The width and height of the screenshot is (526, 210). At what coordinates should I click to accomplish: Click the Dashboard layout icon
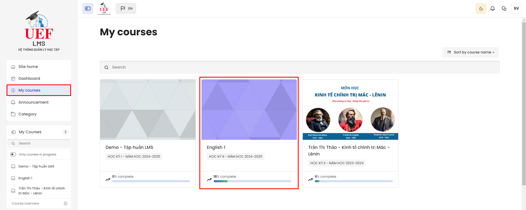coord(13,79)
